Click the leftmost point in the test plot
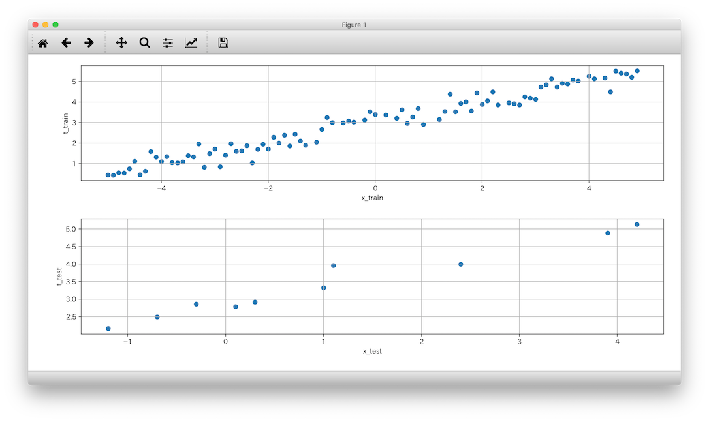 pyautogui.click(x=108, y=329)
